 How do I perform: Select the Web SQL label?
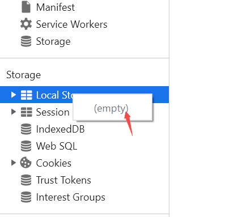coord(57,146)
